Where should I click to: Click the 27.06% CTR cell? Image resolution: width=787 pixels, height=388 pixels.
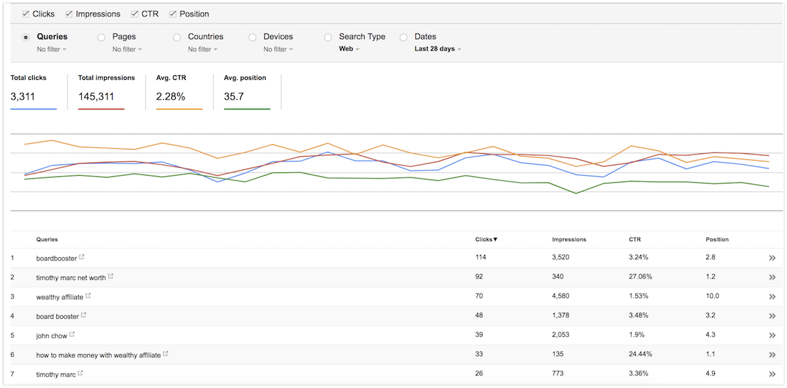(x=641, y=277)
